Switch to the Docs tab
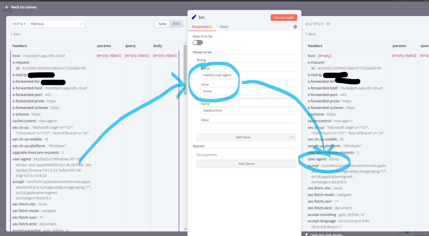This screenshot has width=429, height=236. tap(224, 27)
